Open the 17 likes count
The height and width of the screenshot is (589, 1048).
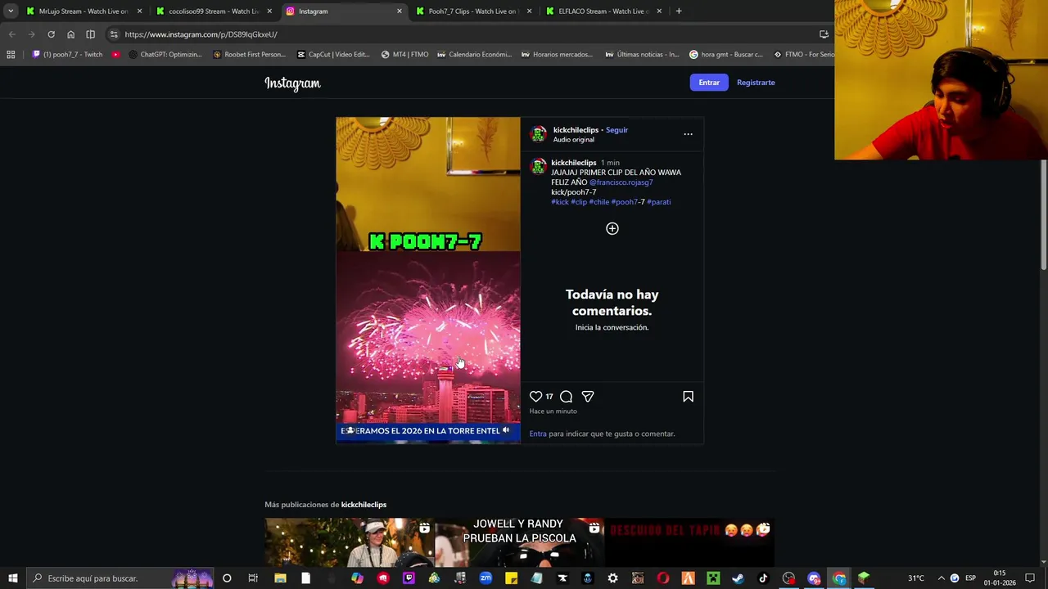(549, 397)
